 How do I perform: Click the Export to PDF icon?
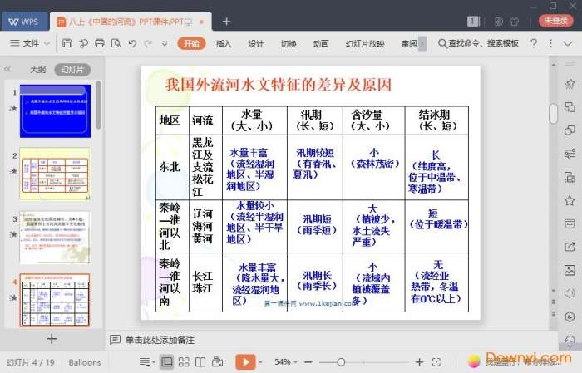pyautogui.click(x=83, y=43)
